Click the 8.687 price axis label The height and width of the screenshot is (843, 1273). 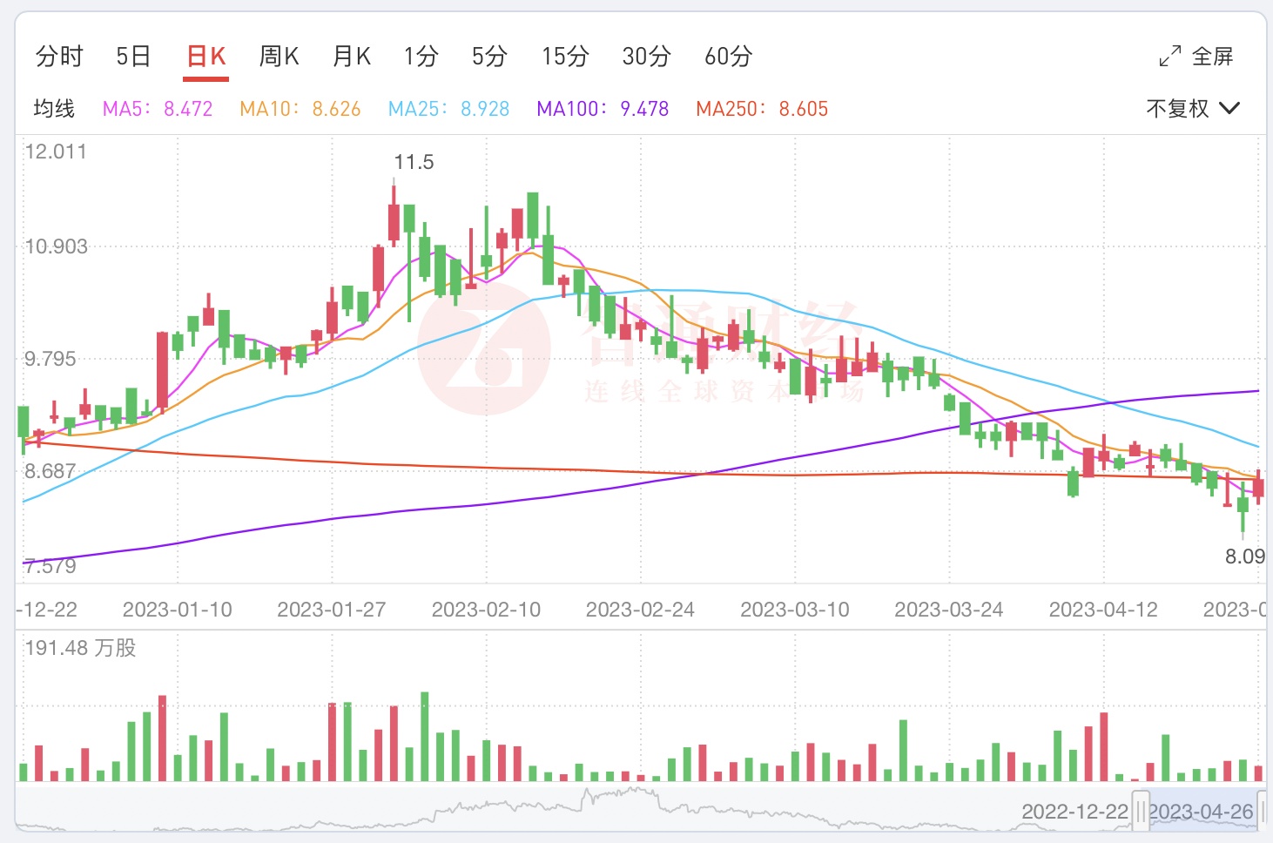click(51, 471)
